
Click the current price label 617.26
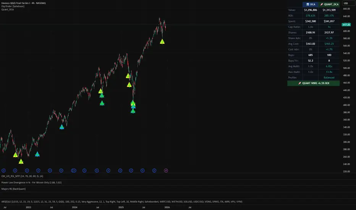tap(346, 24)
